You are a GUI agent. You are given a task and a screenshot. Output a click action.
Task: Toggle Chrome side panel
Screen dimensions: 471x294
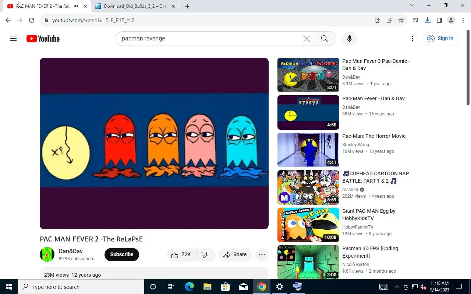pyautogui.click(x=439, y=20)
